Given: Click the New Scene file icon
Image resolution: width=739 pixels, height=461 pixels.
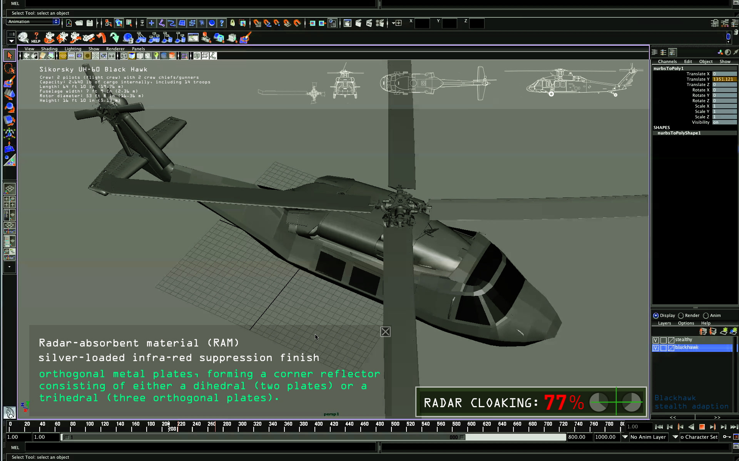Looking at the screenshot, I should click(x=69, y=23).
